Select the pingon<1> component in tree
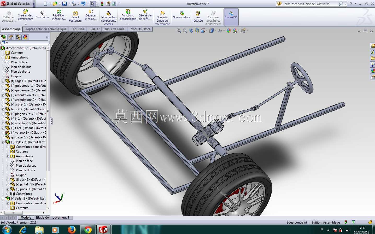This screenshot has width=375, height=234. (x=26, y=114)
